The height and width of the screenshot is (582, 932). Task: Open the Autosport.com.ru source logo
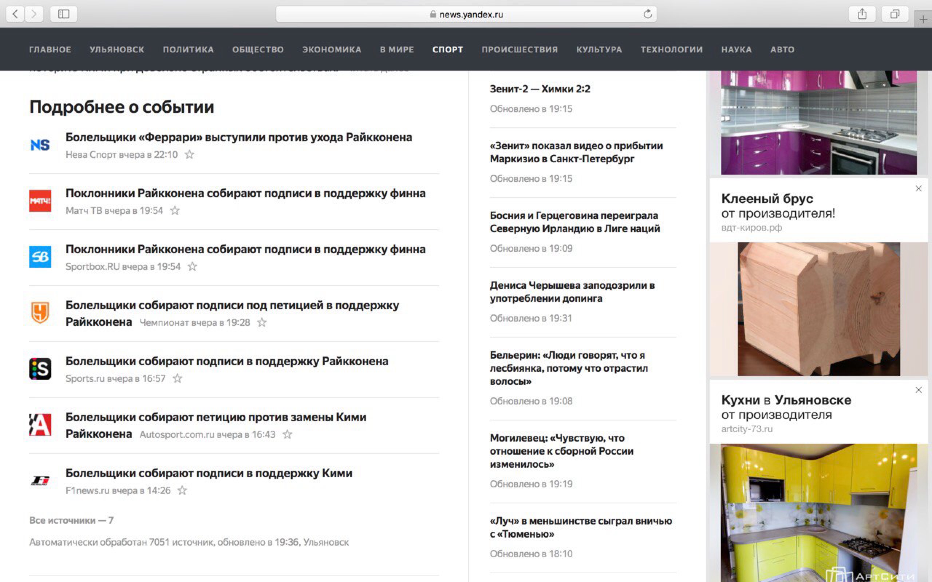(x=40, y=424)
